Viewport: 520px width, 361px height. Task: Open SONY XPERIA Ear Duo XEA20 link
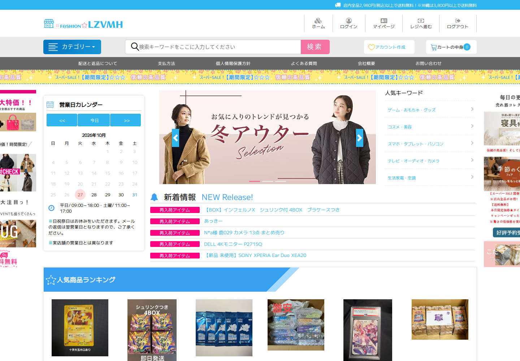(x=255, y=255)
